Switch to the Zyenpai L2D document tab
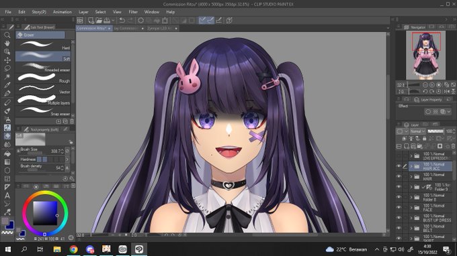The image size is (457, 256). (162, 28)
